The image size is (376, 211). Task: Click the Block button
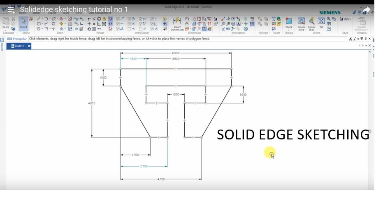point(289,23)
